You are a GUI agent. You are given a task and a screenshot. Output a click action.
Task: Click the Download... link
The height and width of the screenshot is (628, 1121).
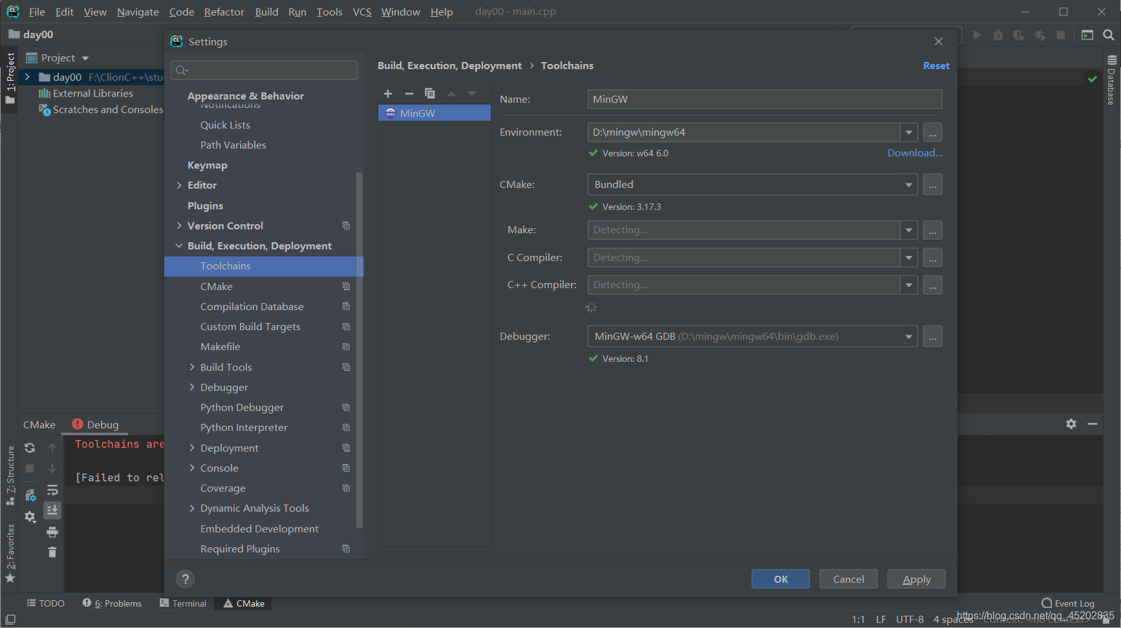(915, 153)
